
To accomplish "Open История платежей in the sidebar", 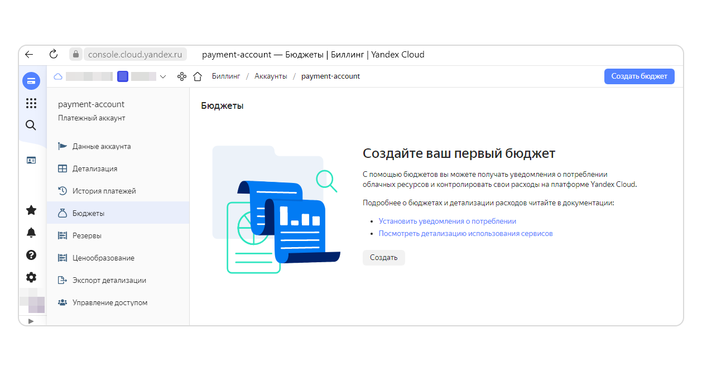I will (x=118, y=191).
